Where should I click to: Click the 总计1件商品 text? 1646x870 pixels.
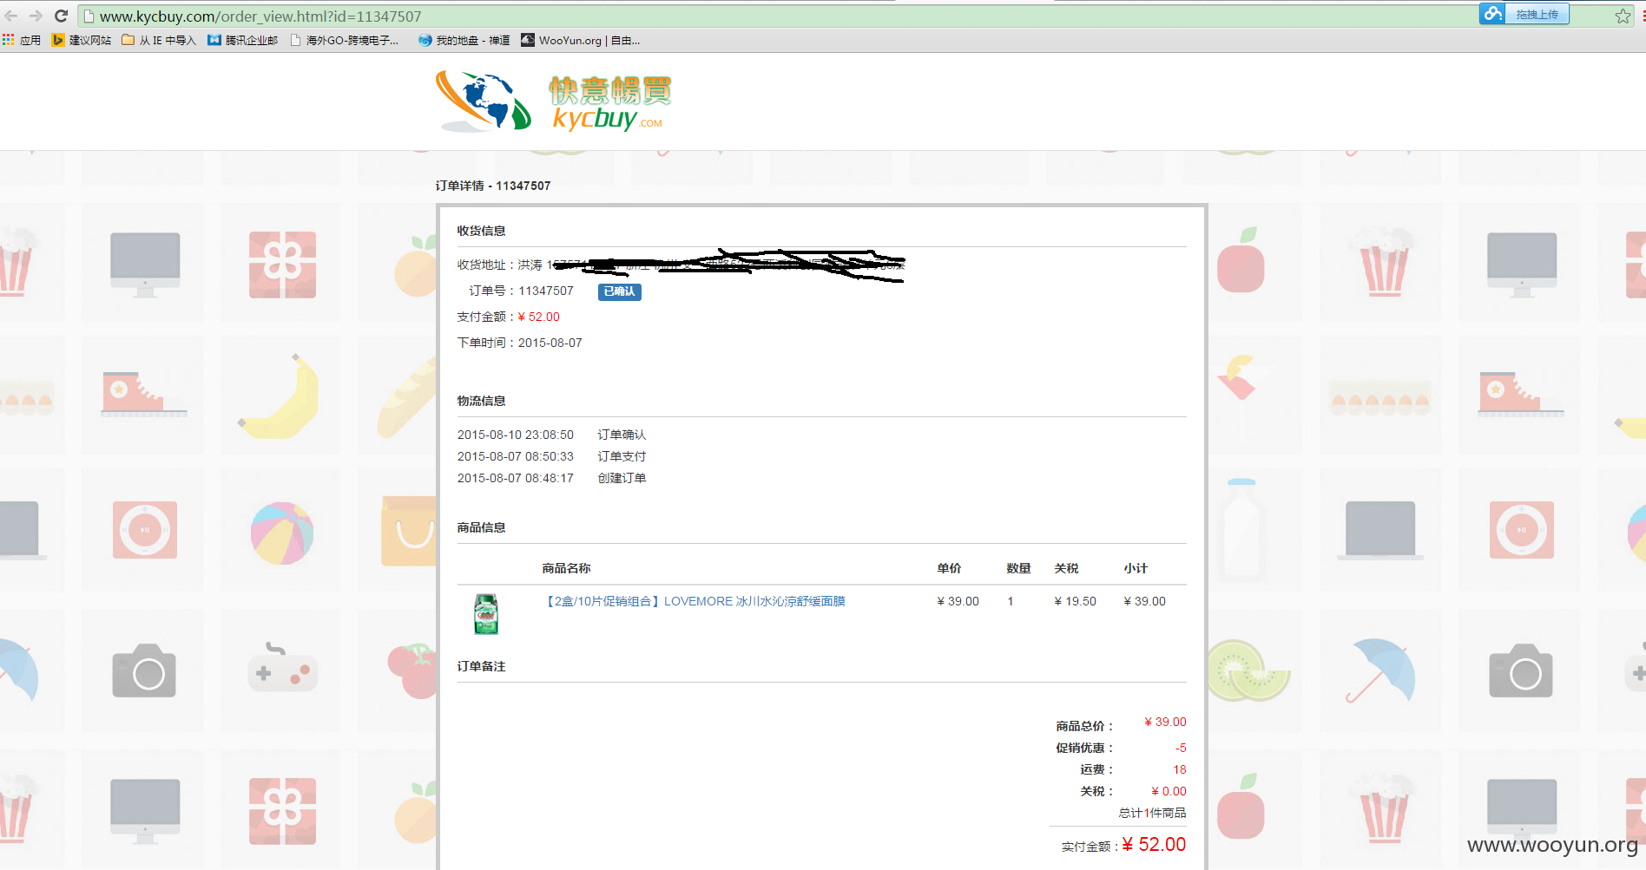[x=1152, y=813]
